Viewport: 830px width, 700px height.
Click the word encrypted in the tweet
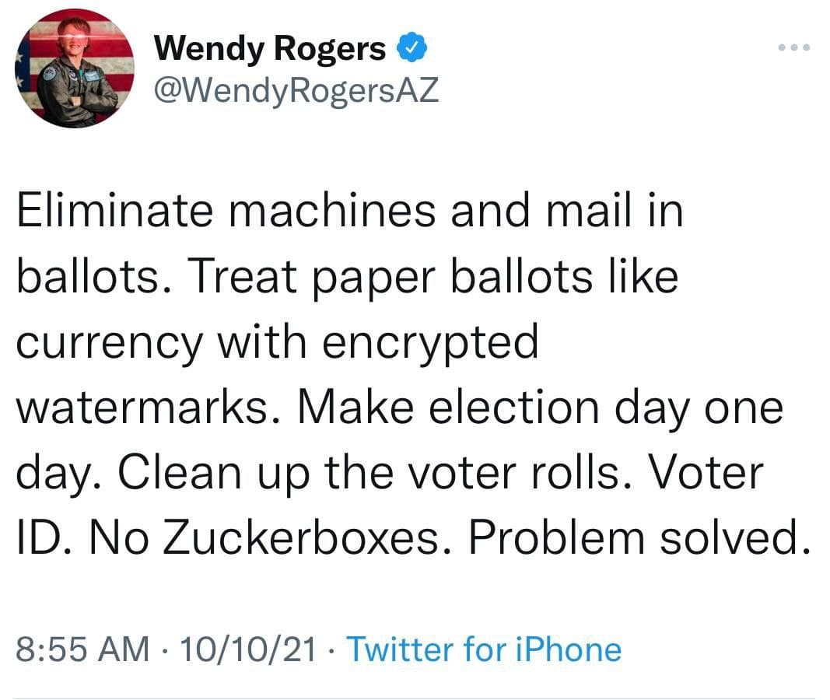pyautogui.click(x=430, y=343)
